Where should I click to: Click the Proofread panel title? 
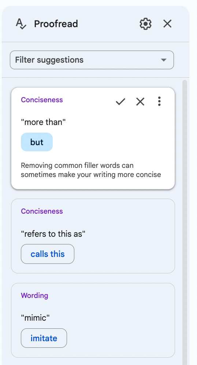point(56,24)
